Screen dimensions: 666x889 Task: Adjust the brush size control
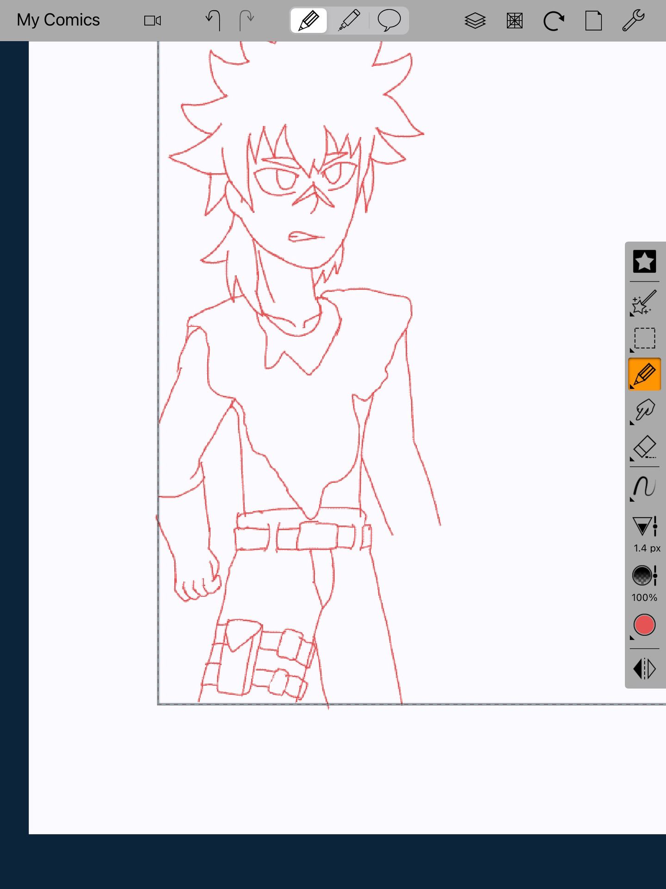(x=645, y=527)
